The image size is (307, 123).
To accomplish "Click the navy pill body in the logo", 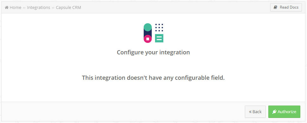I will point(147,33).
